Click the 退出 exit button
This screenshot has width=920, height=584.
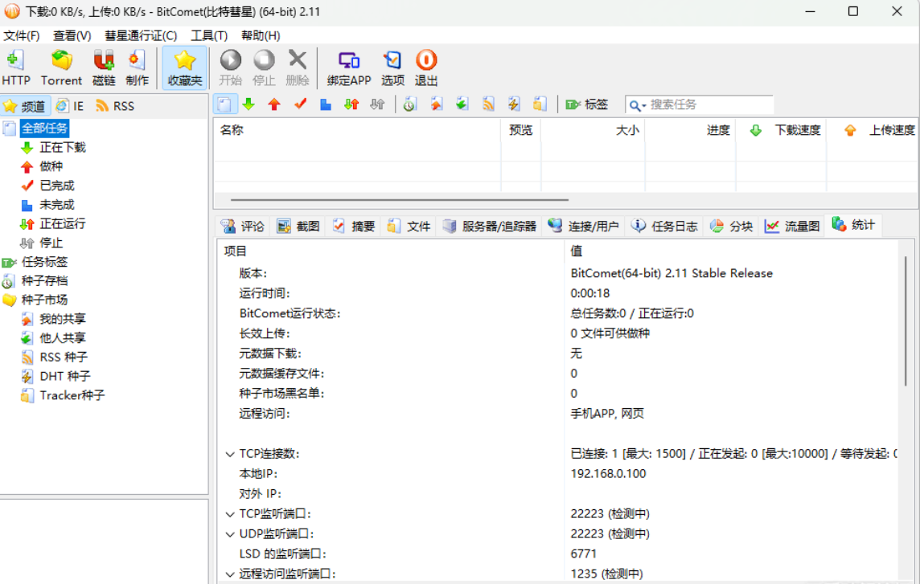point(426,67)
